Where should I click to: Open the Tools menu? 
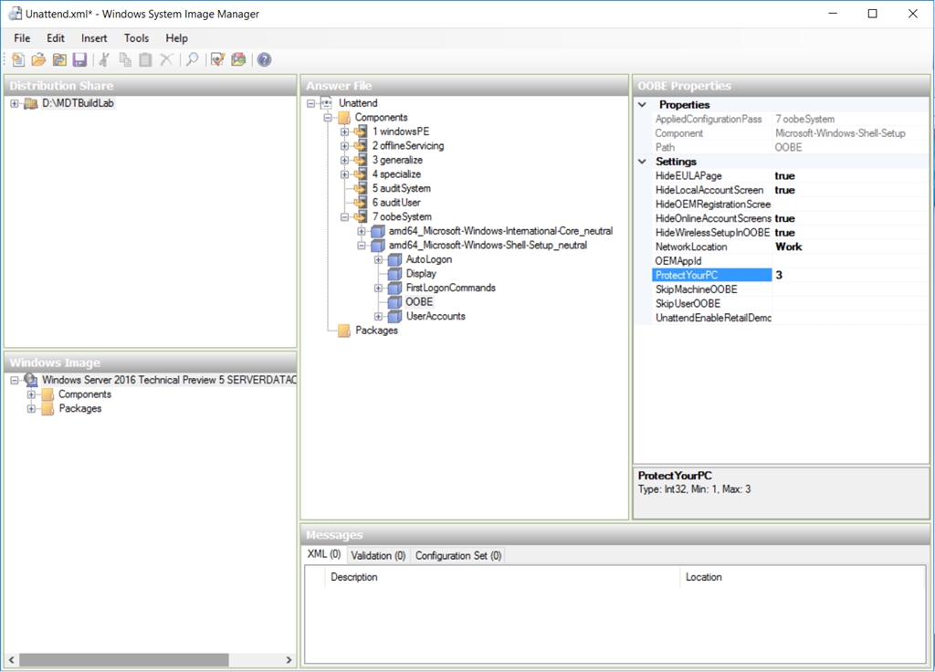click(136, 38)
